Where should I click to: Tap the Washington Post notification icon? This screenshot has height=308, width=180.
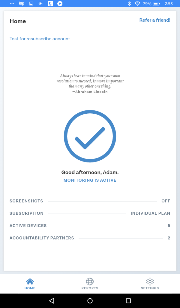(x=22, y=4)
